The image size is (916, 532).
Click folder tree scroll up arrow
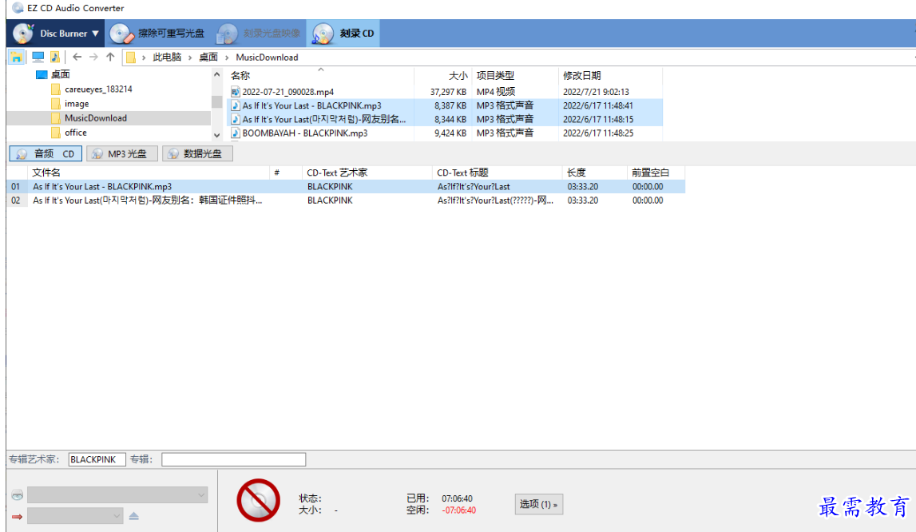point(216,74)
